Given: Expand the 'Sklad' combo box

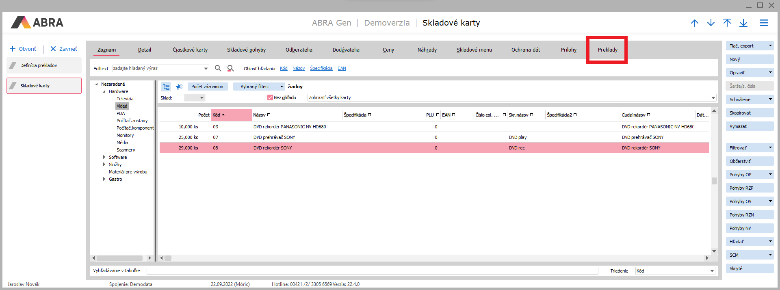Looking at the screenshot, I should 201,98.
